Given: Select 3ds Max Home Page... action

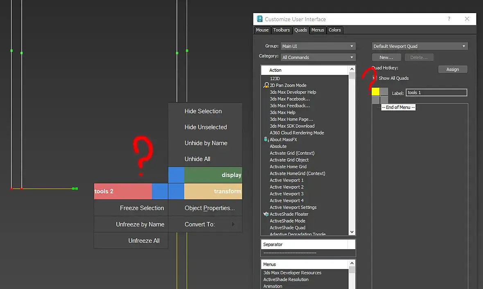Looking at the screenshot, I should point(291,119).
